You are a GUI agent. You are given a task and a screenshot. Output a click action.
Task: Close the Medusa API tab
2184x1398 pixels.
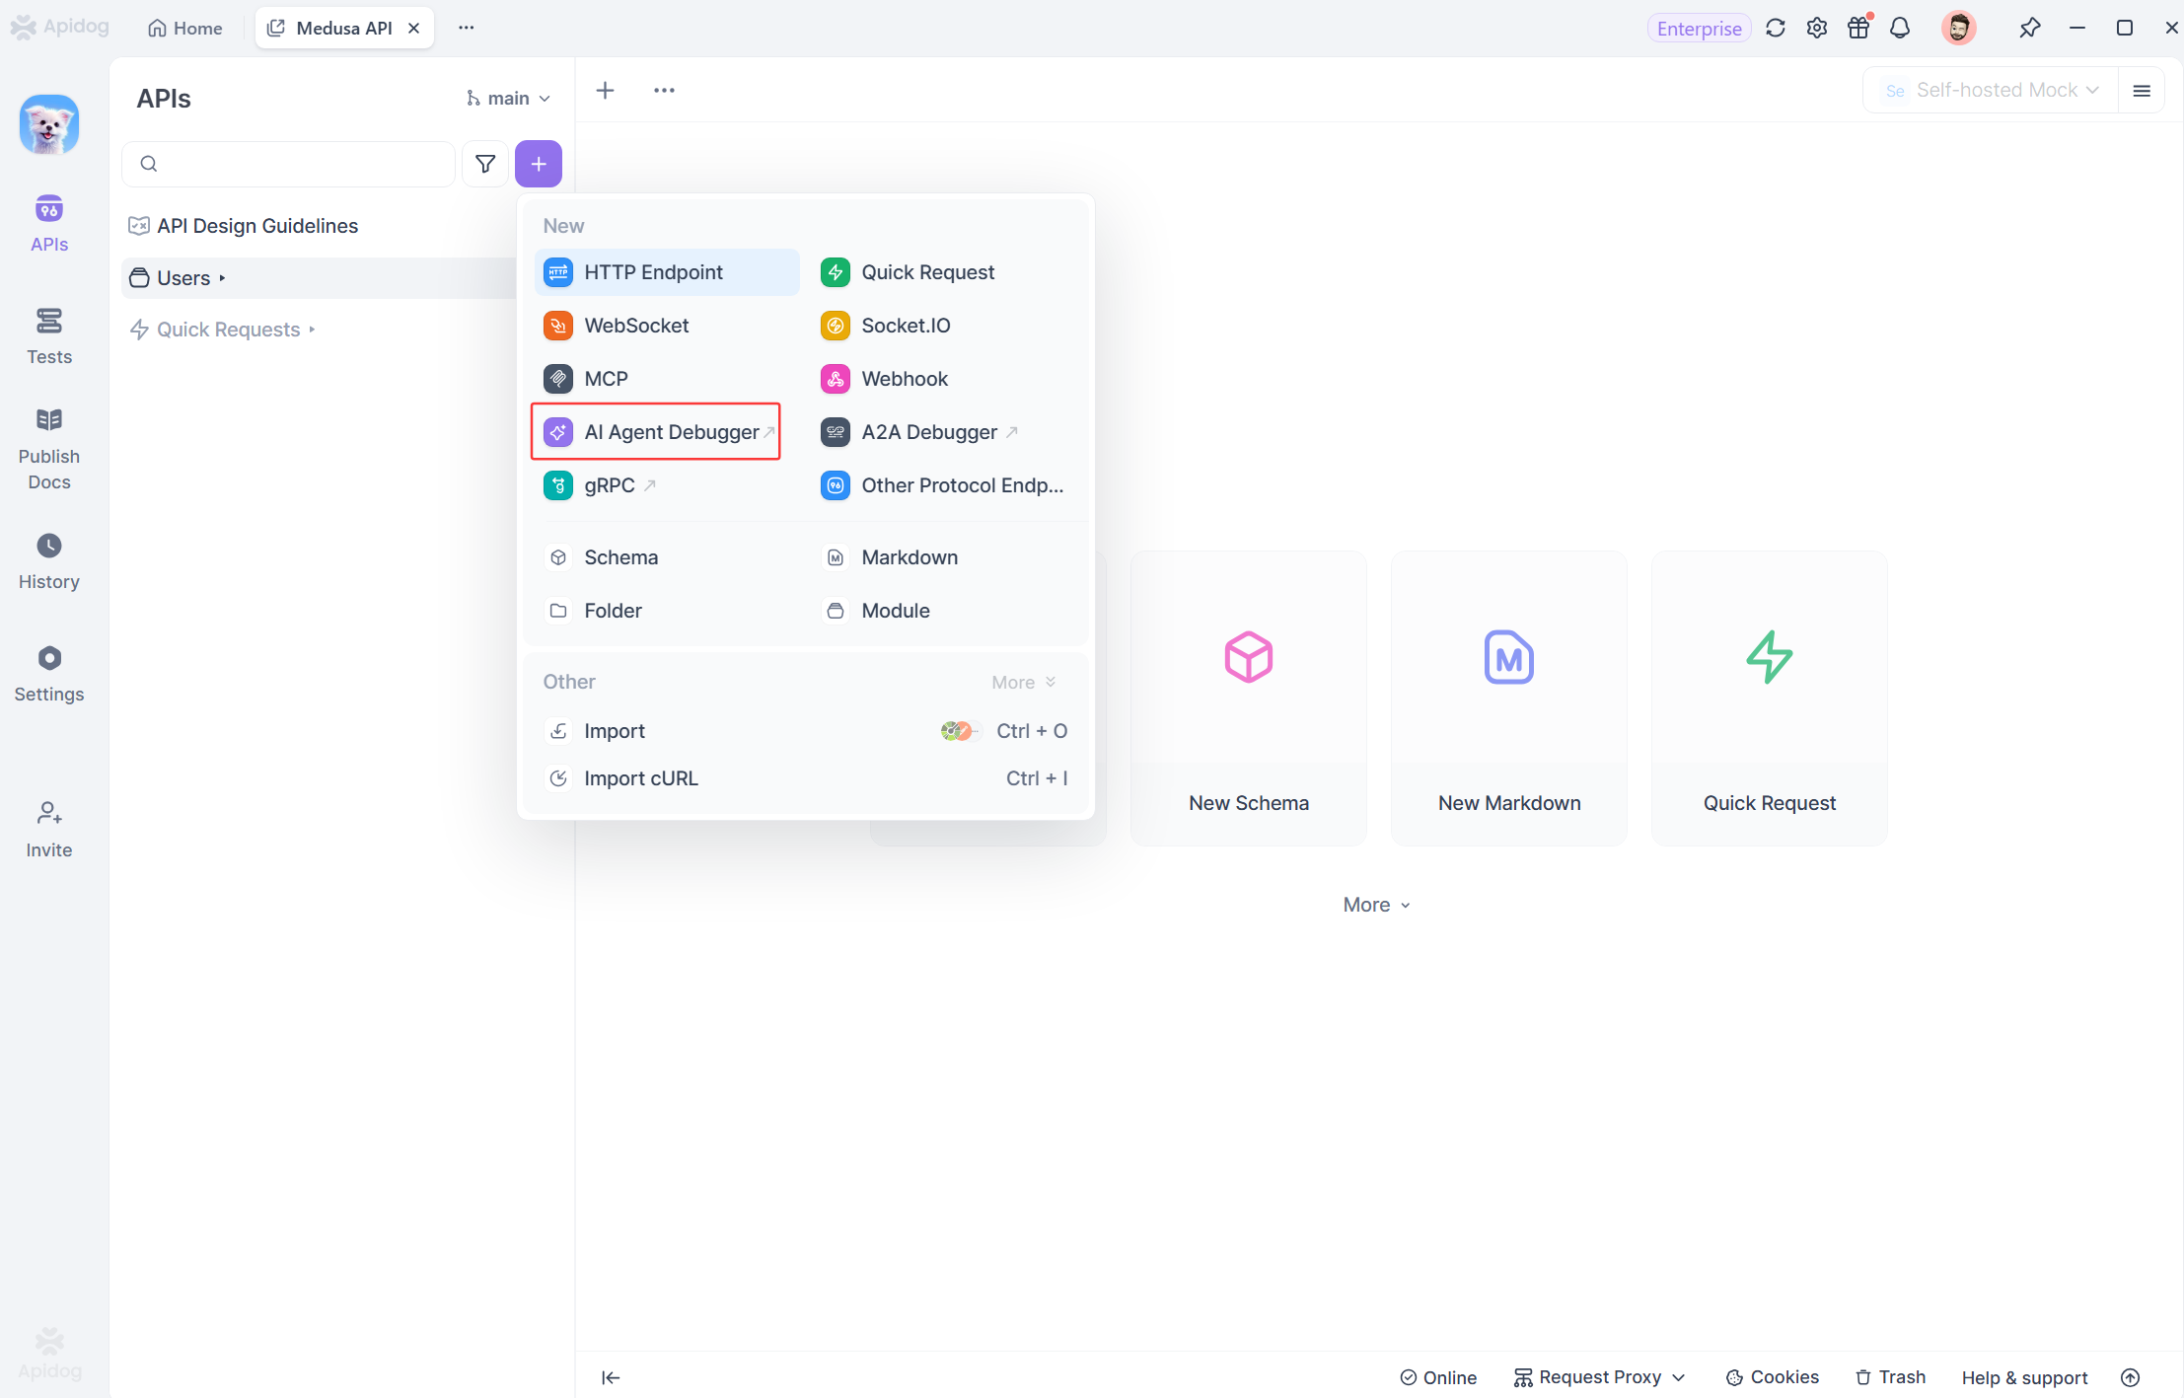414,28
